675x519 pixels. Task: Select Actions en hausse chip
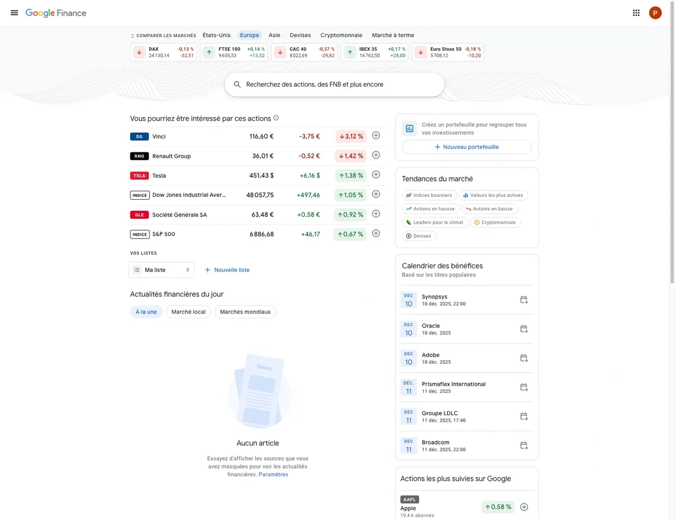pos(430,209)
